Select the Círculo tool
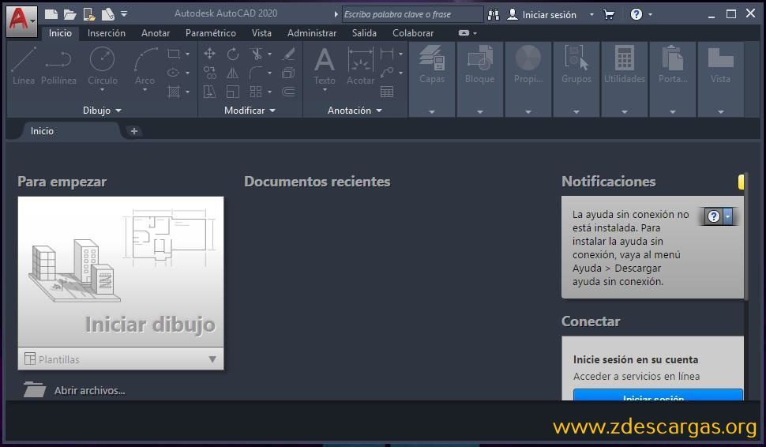The image size is (766, 447). (x=103, y=69)
